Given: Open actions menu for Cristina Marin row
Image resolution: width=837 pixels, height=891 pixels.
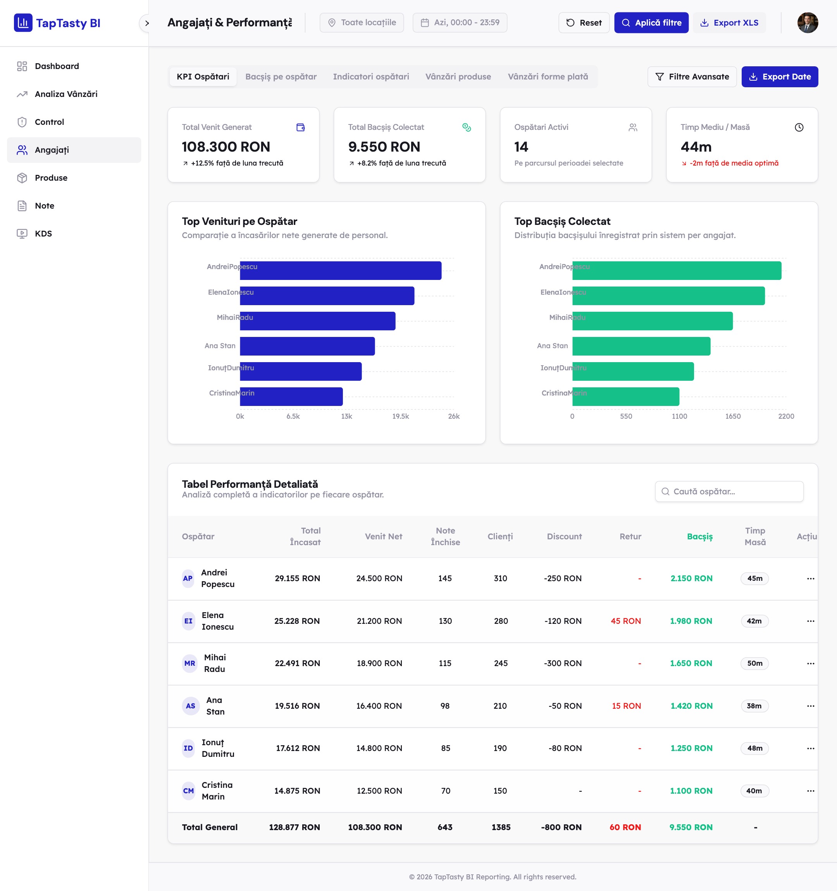Looking at the screenshot, I should coord(810,791).
